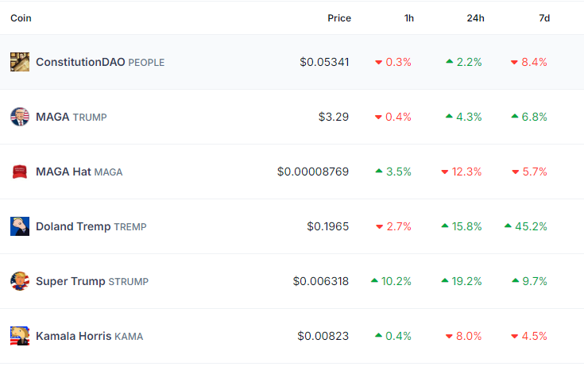Click the Kamala Horris coin logo

pyautogui.click(x=20, y=336)
